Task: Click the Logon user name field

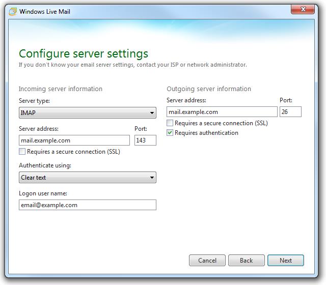Action: (x=87, y=205)
